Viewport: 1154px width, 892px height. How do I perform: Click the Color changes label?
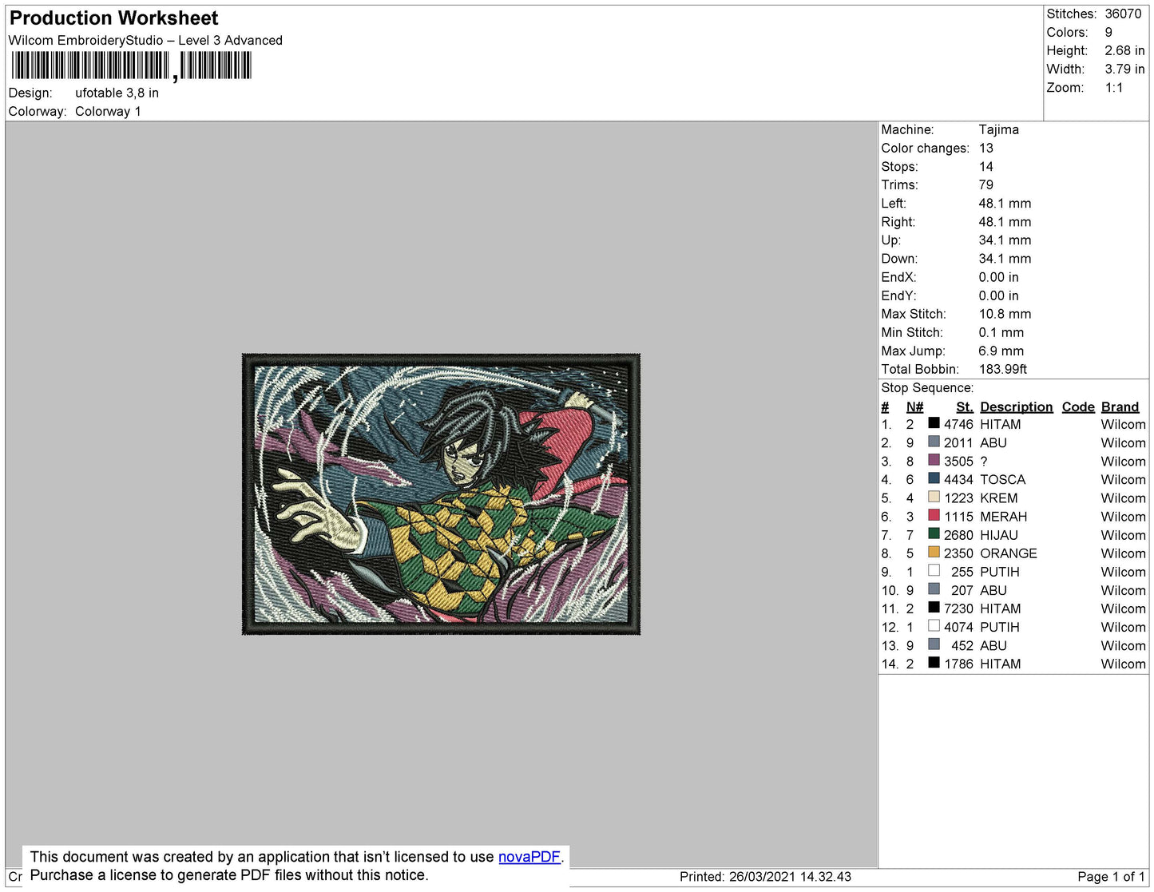[x=925, y=148]
